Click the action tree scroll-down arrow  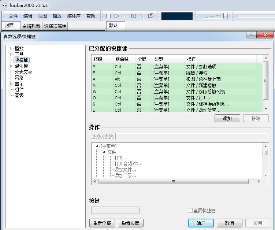[x=265, y=175]
